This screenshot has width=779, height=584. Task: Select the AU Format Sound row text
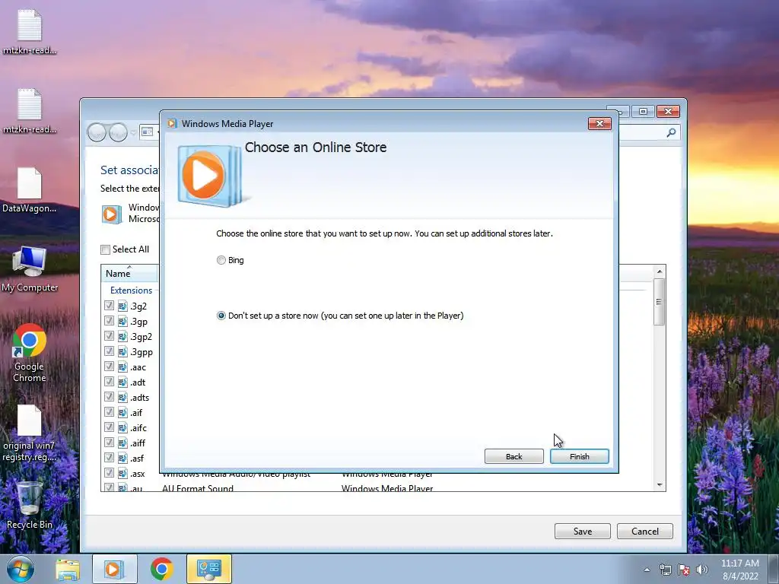[198, 488]
